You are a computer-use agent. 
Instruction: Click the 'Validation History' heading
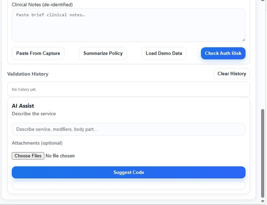point(28,74)
